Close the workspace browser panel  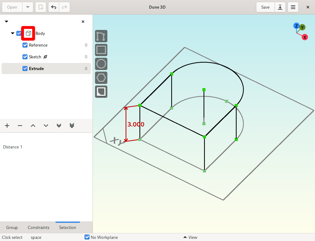(x=83, y=22)
